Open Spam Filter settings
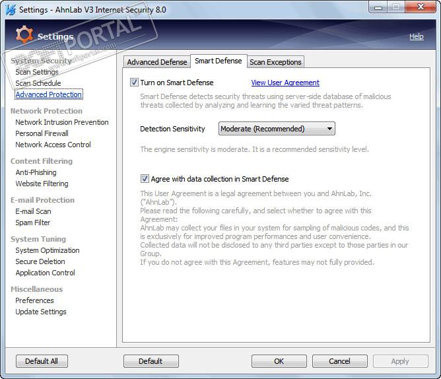 point(32,223)
